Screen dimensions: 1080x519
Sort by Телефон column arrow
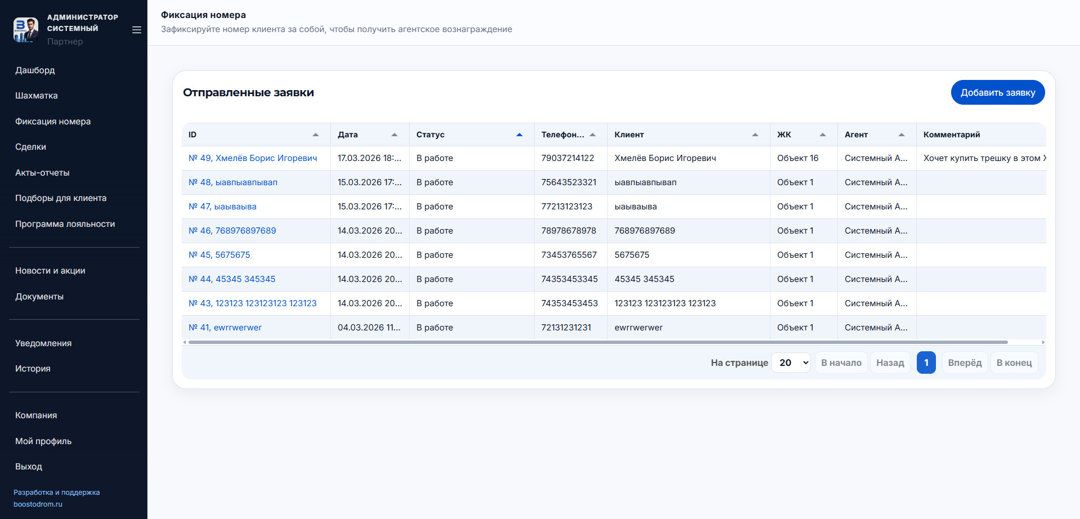593,135
